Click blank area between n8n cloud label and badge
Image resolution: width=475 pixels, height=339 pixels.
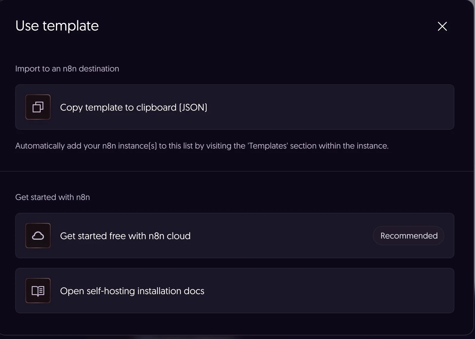click(x=281, y=236)
